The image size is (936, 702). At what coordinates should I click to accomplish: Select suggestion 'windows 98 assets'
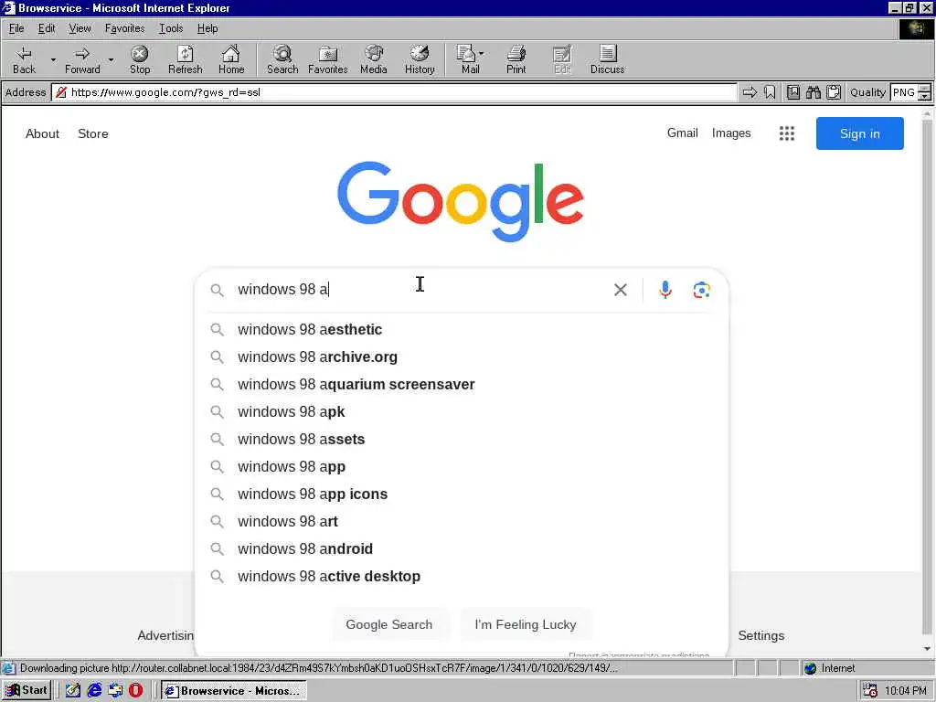[x=461, y=440]
